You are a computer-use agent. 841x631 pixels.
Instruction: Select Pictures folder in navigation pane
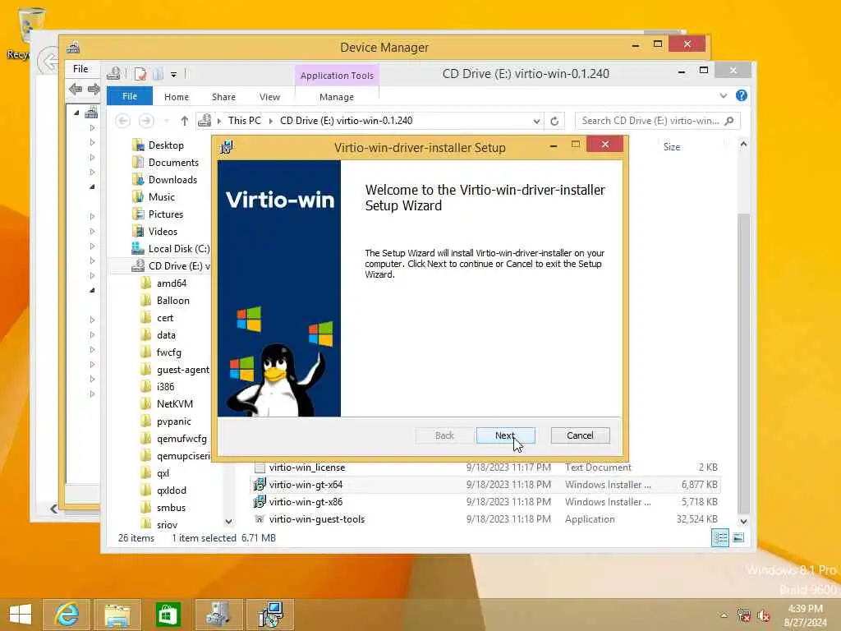(166, 214)
